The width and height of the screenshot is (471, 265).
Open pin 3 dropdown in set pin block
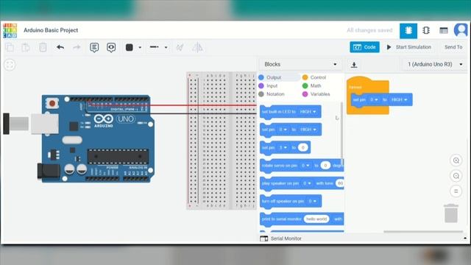tap(283, 147)
